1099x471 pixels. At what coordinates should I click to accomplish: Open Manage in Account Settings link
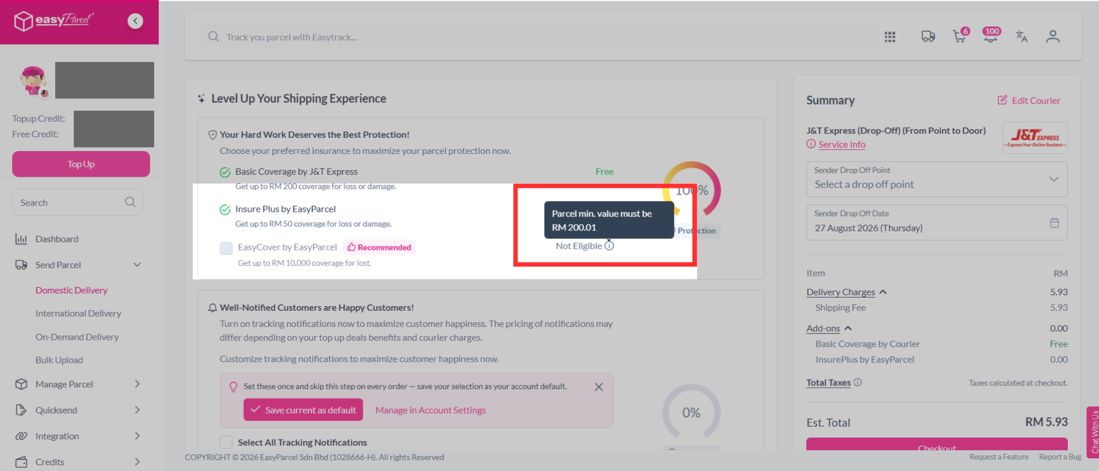(431, 410)
